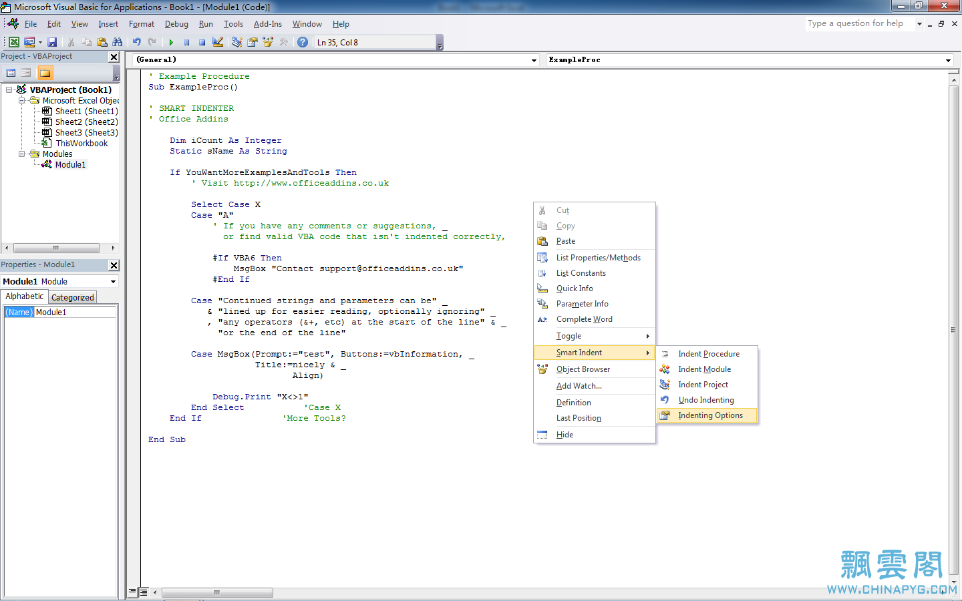Screen dimensions: 962x601
Task: Open the Debug menu
Action: [x=176, y=24]
